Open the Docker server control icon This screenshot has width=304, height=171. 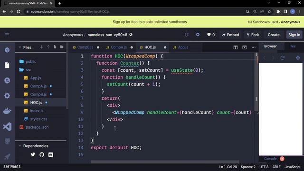pos(7,111)
